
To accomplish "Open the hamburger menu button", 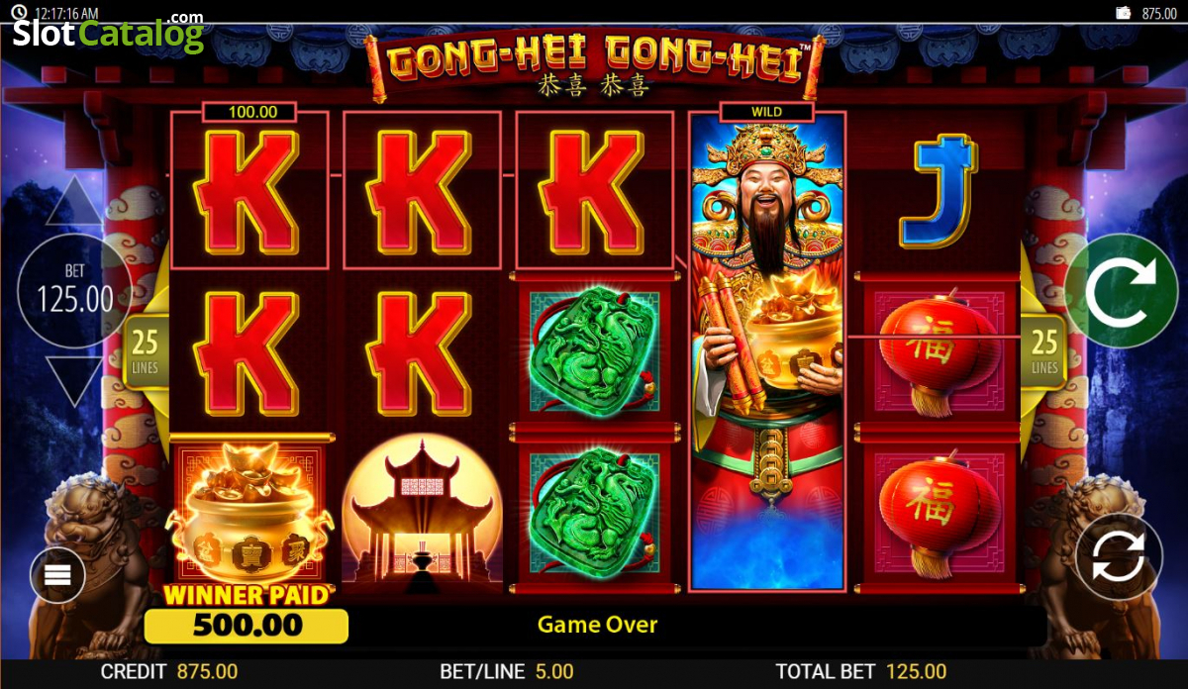I will click(57, 575).
